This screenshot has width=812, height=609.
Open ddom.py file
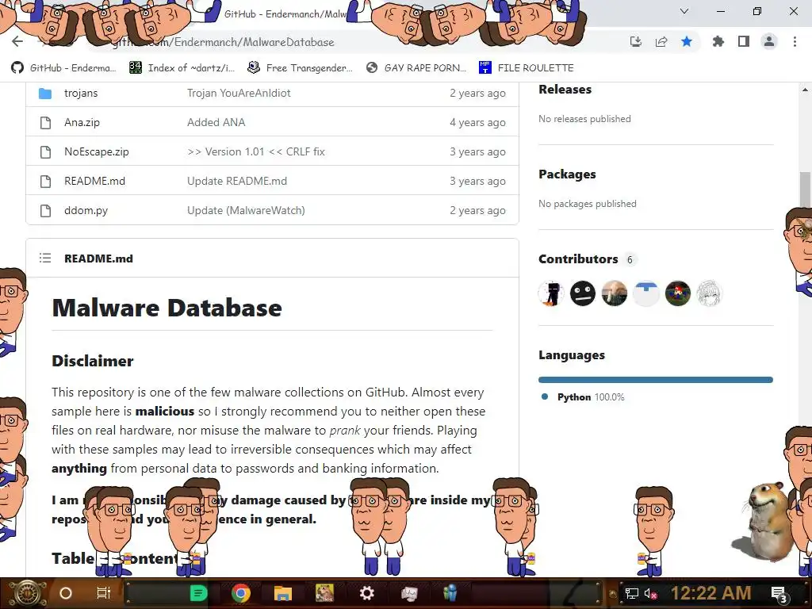[x=86, y=211]
